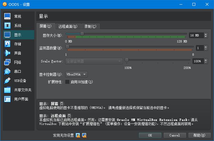
Task: Close the OODS 设置 window
Action: tap(207, 4)
